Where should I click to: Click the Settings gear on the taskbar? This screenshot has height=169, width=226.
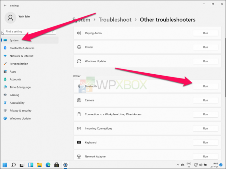65,165
